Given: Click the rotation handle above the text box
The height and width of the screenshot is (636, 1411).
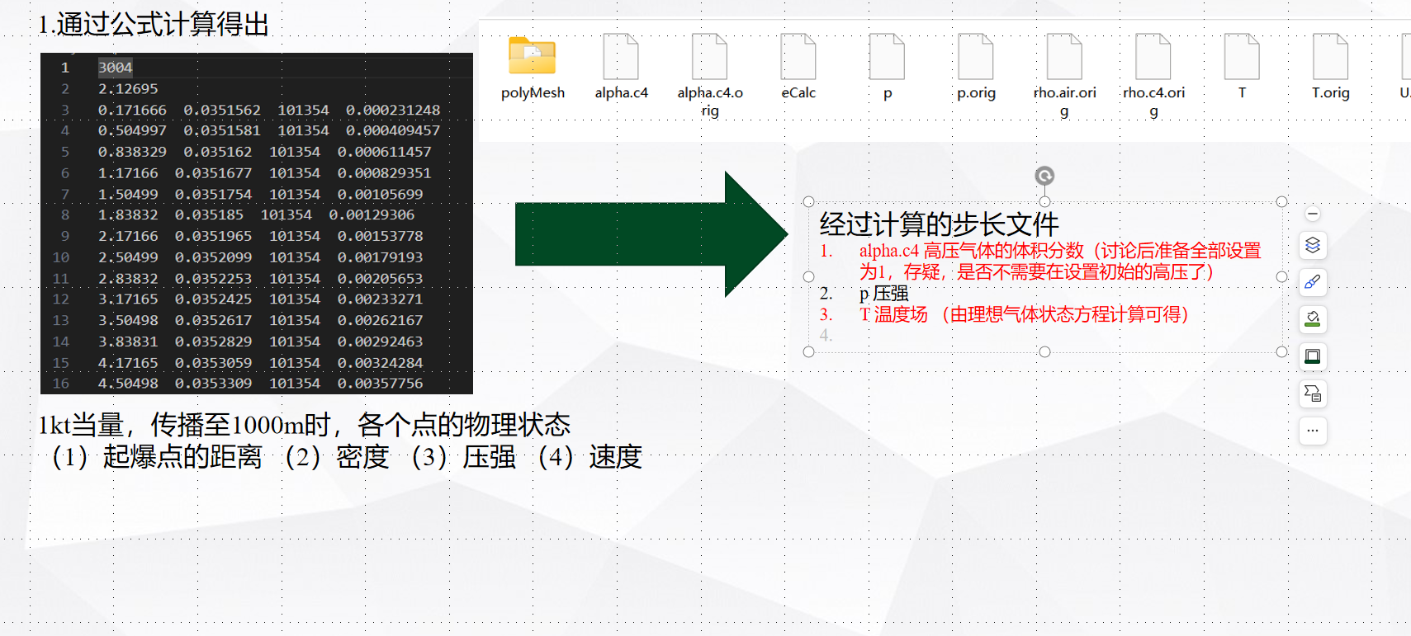Looking at the screenshot, I should [x=1044, y=176].
